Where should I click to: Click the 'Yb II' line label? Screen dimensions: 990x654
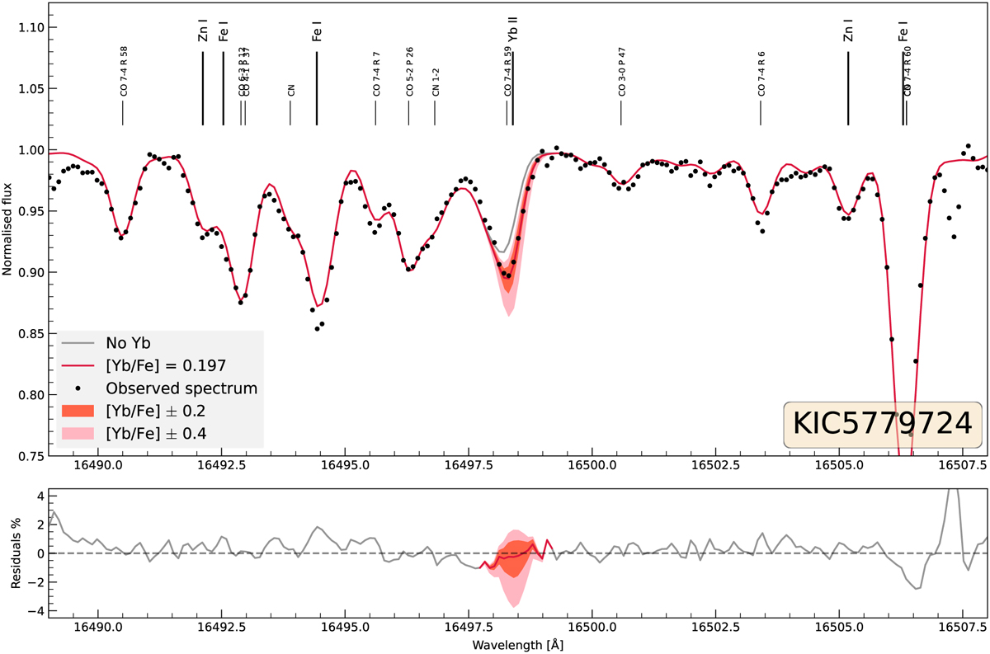[512, 31]
